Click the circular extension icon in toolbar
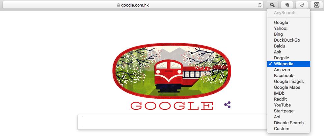Image resolution: width=324 pixels, height=136 pixels. click(316, 5)
